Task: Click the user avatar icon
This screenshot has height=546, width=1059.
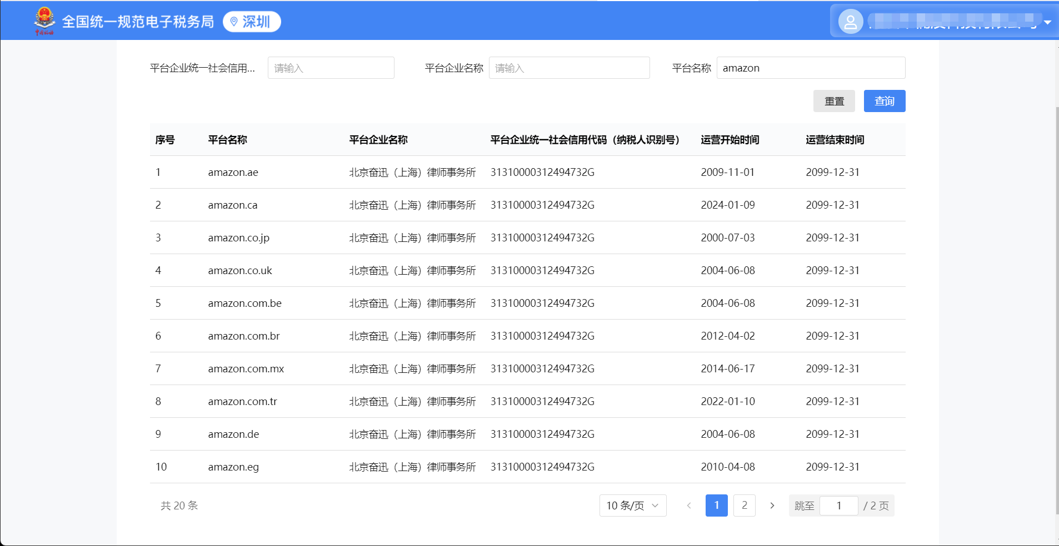Action: coord(850,22)
